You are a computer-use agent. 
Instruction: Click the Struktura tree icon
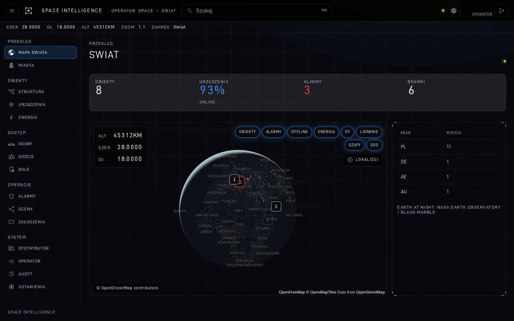tap(11, 92)
